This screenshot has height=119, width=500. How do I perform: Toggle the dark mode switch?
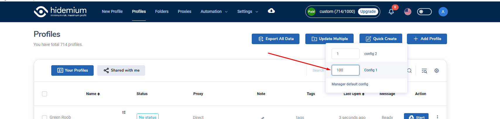(424, 12)
